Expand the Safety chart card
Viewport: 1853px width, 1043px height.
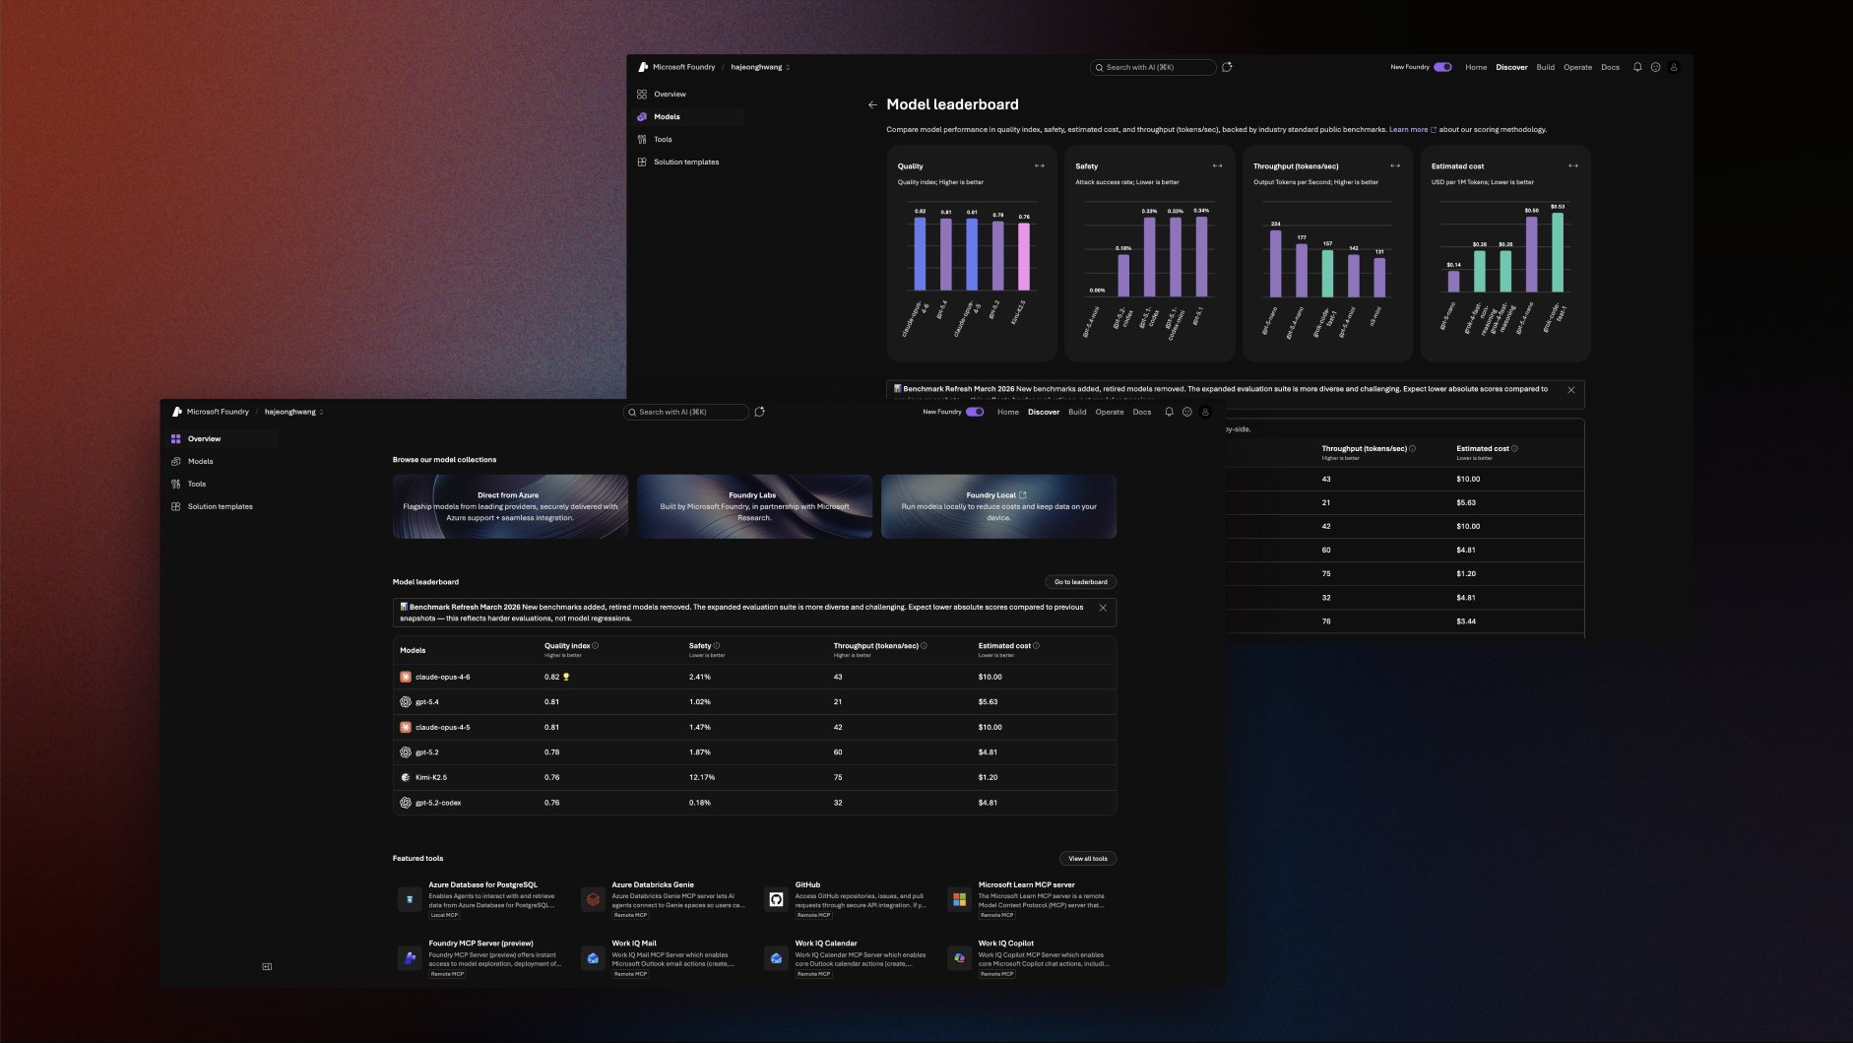click(1218, 165)
